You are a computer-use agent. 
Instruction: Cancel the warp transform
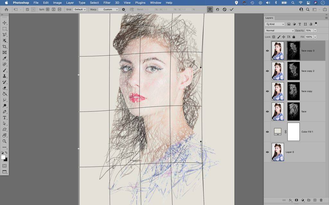click(225, 9)
